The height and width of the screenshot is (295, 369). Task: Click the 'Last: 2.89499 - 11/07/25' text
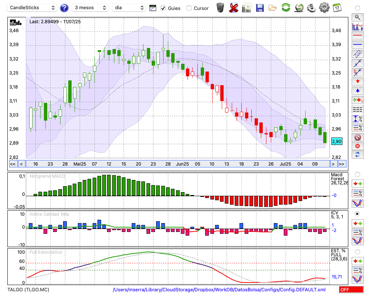tap(55, 22)
